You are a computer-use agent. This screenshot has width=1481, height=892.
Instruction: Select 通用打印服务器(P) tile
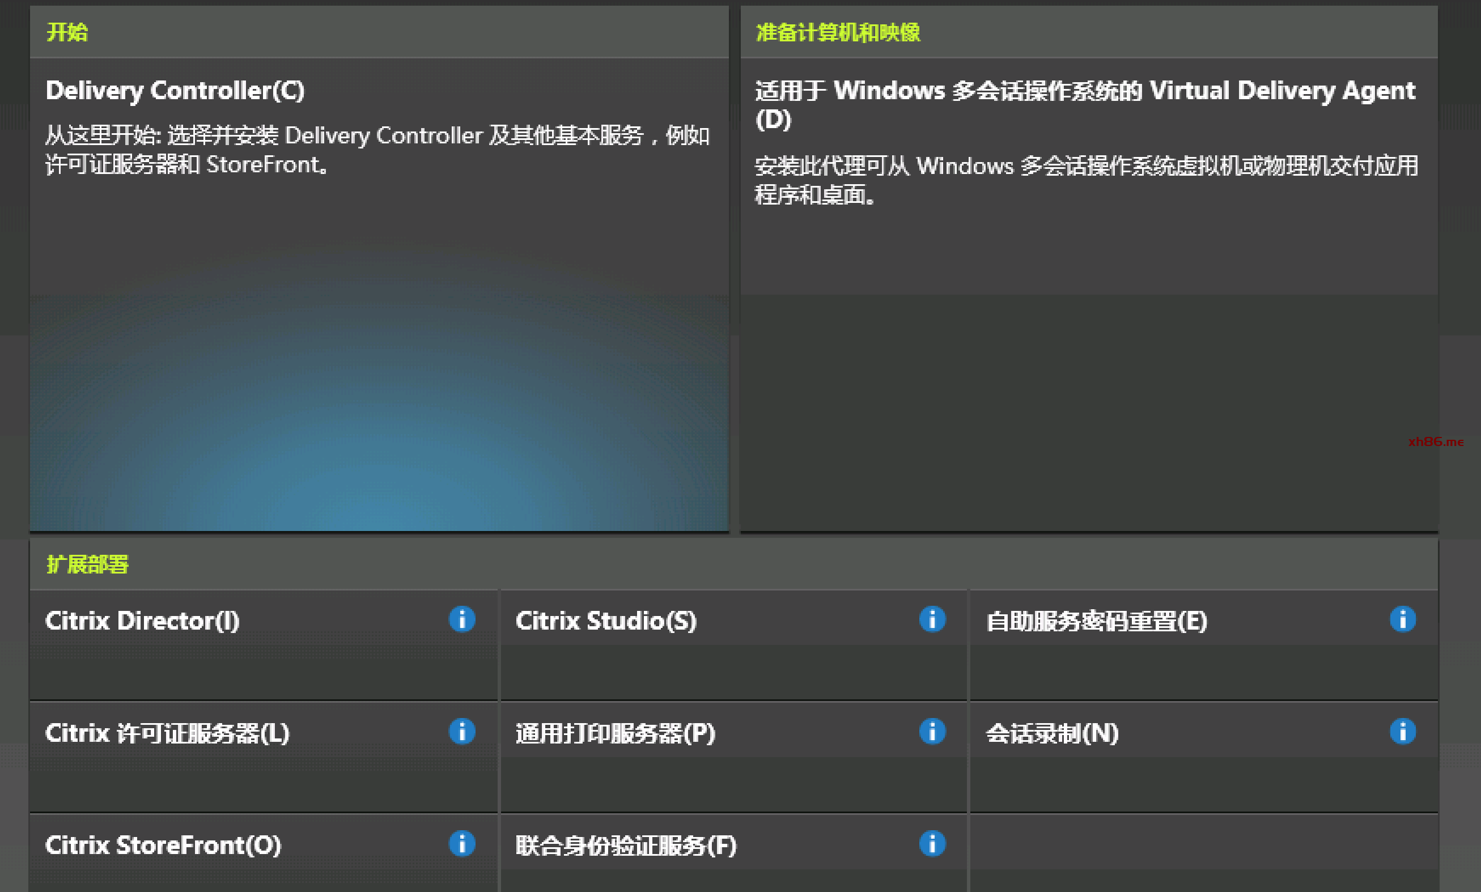[615, 733]
